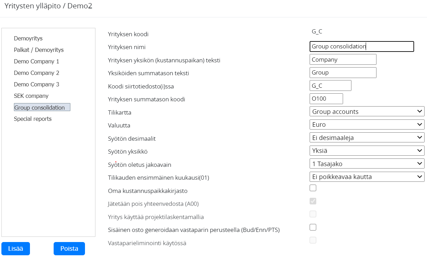427x257 pixels.
Task: Choose Demo Company 3 in sidebar
Action: 37,84
